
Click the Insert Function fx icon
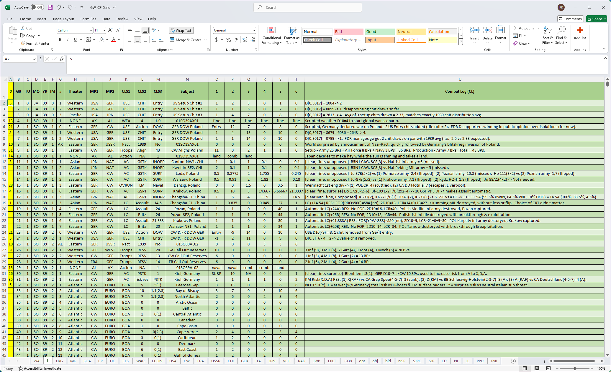[61, 59]
